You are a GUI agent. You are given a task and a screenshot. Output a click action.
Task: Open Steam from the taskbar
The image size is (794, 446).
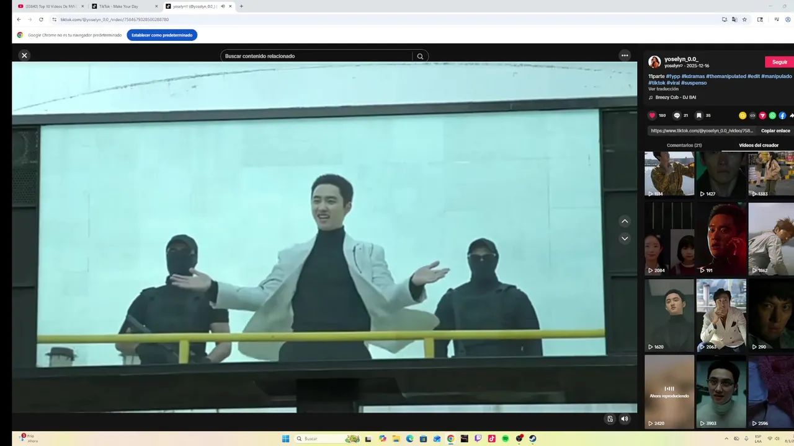(533, 439)
